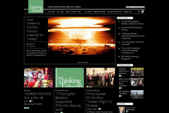
Task: Click comment icon under second trending topic
Action: [120, 88]
